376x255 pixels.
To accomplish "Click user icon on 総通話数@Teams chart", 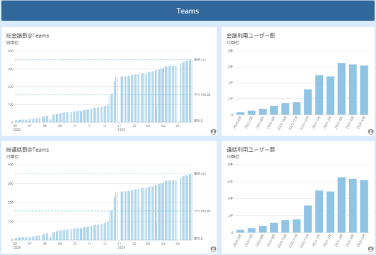I will [x=213, y=249].
